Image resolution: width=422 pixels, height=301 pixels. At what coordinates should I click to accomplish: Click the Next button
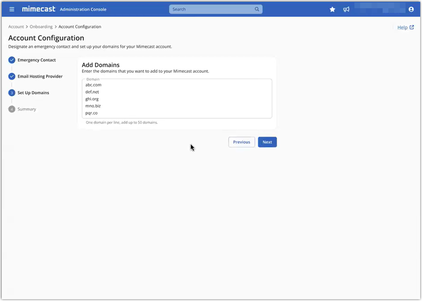point(267,142)
